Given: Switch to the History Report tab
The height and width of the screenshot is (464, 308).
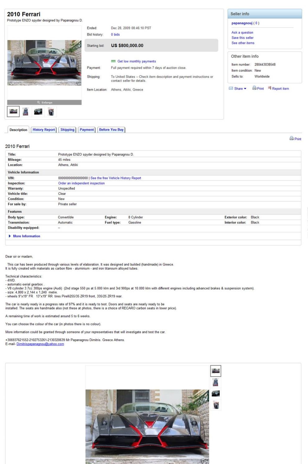Looking at the screenshot, I should coord(44,130).
